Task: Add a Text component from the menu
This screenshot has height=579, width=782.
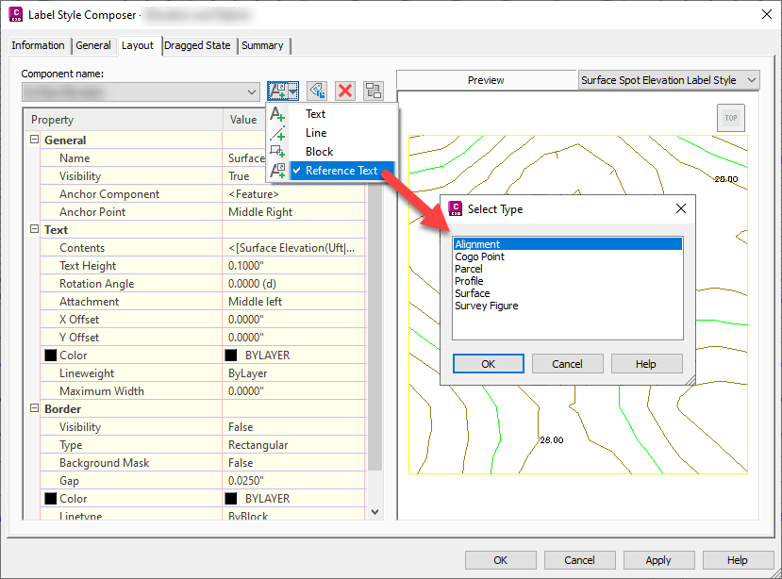Action: pyautogui.click(x=315, y=114)
